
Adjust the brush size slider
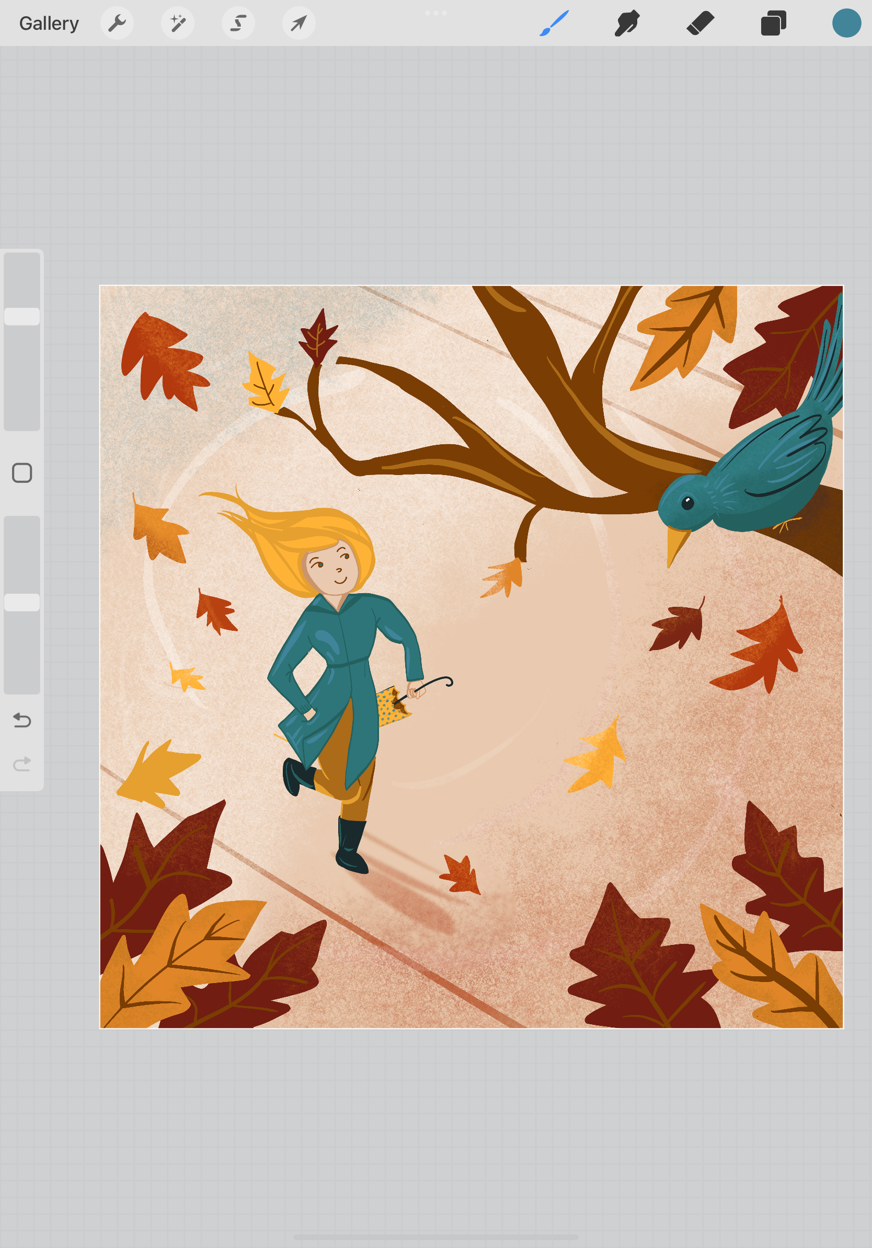coord(22,341)
